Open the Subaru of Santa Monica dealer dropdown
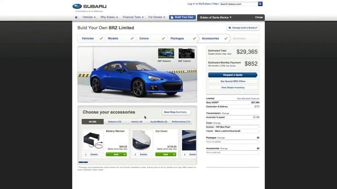Screen dimensions: 337x189 (215, 17)
